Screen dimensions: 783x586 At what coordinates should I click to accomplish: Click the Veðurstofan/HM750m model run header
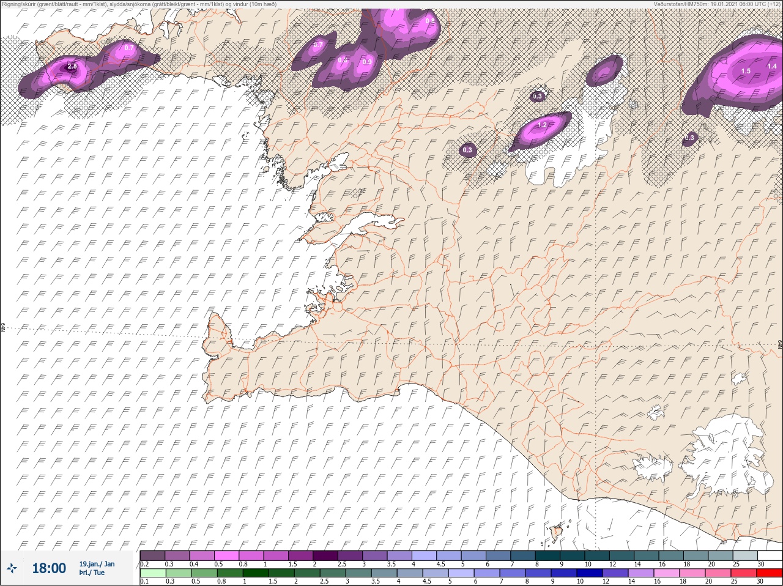[717, 4]
